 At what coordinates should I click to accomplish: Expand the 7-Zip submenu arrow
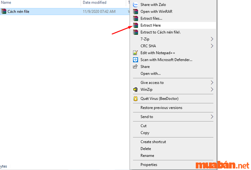click(212, 39)
